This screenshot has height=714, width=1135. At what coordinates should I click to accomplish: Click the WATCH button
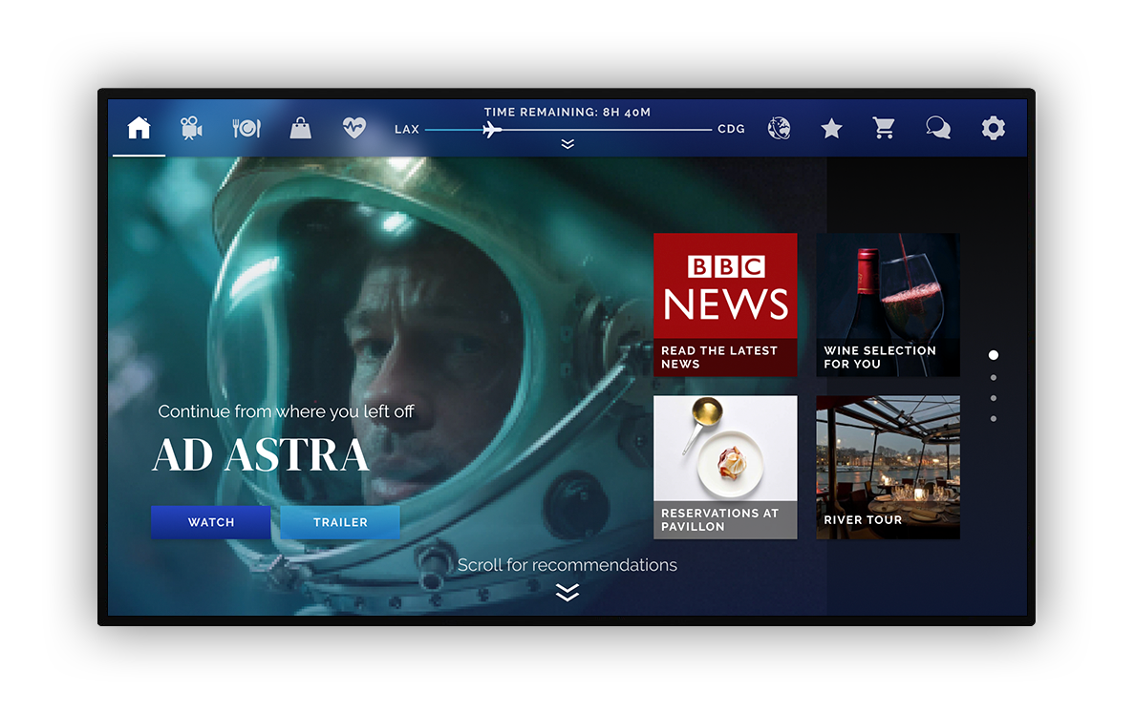coord(210,522)
